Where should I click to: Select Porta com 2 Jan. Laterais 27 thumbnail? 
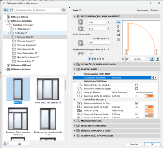click(x=48, y=89)
